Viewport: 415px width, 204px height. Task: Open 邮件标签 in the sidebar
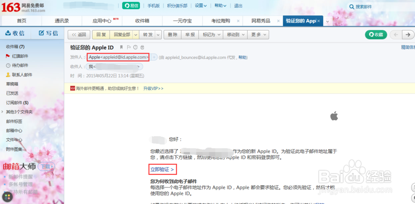(x=14, y=121)
